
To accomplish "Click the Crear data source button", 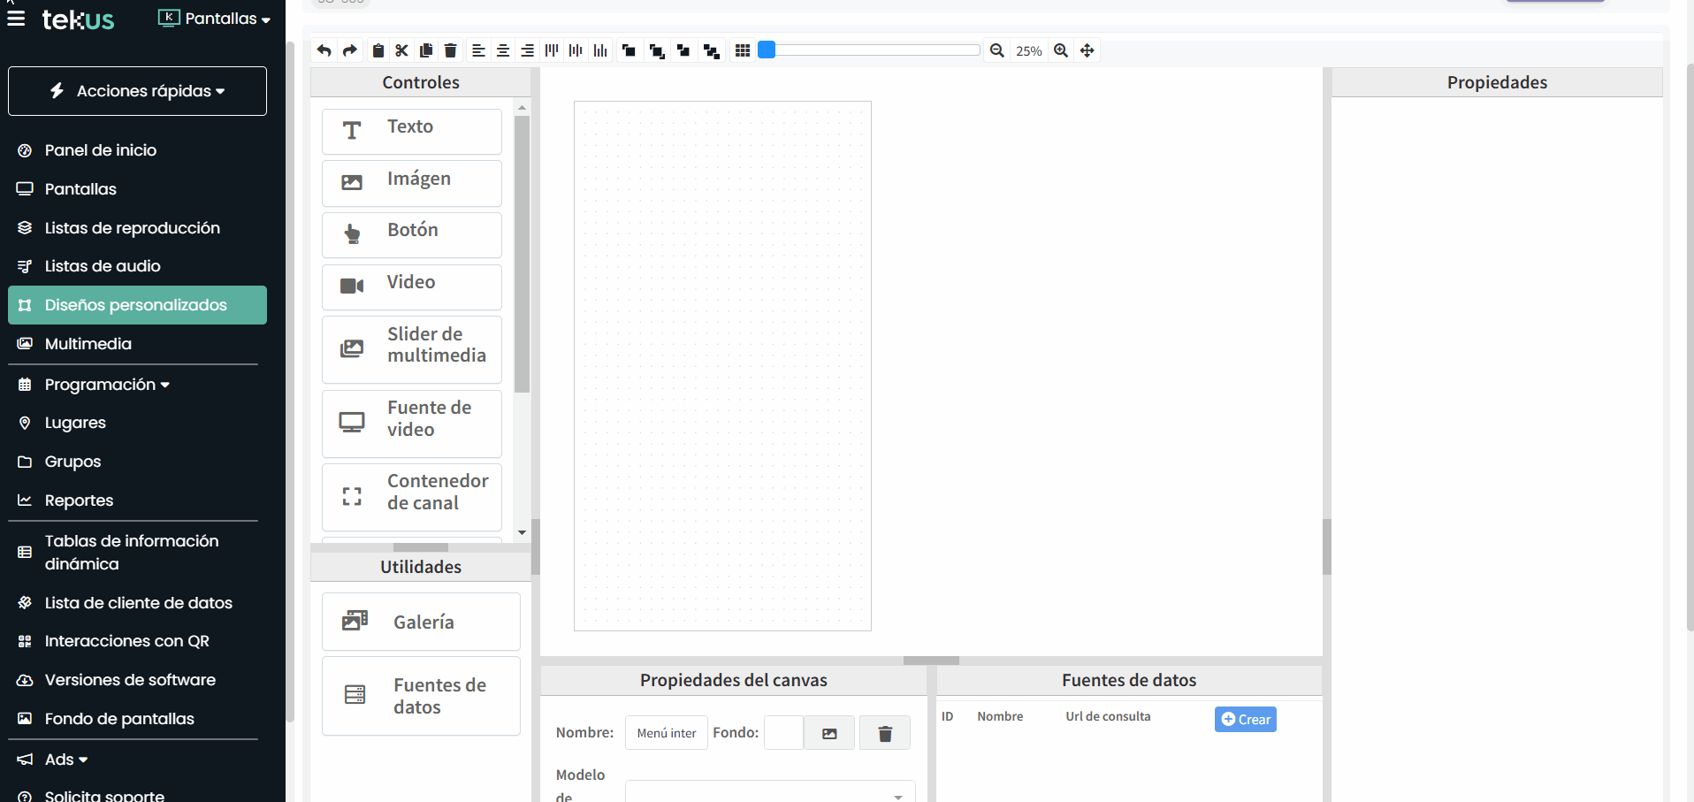I will tap(1245, 720).
